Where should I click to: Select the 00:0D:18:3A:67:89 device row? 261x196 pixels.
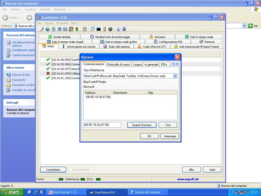pyautogui.click(x=98, y=97)
